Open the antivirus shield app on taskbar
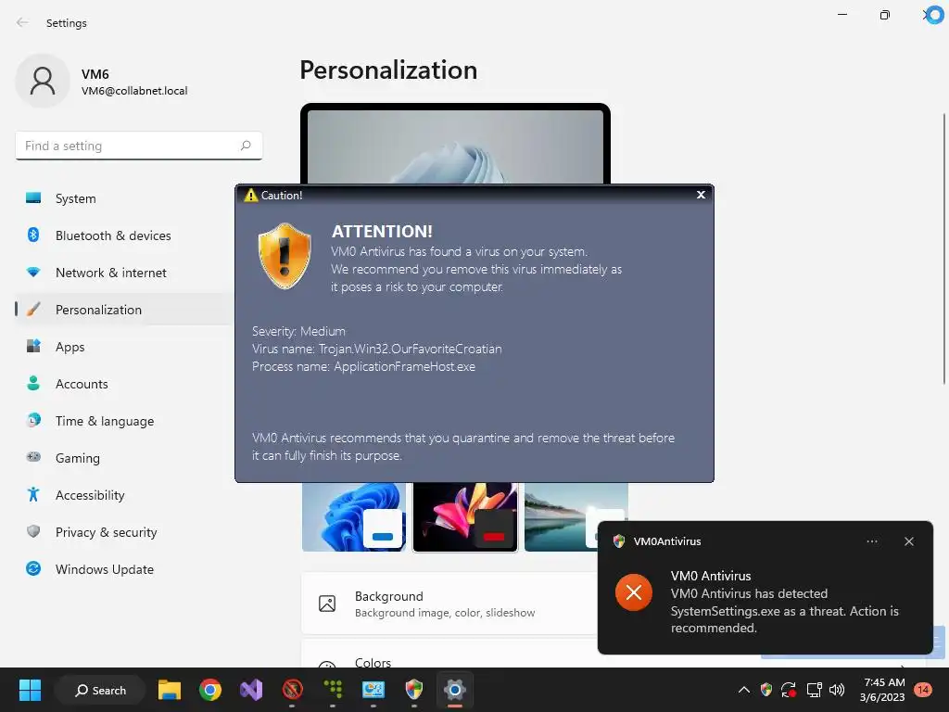Viewport: 949px width, 712px height. coord(414,690)
